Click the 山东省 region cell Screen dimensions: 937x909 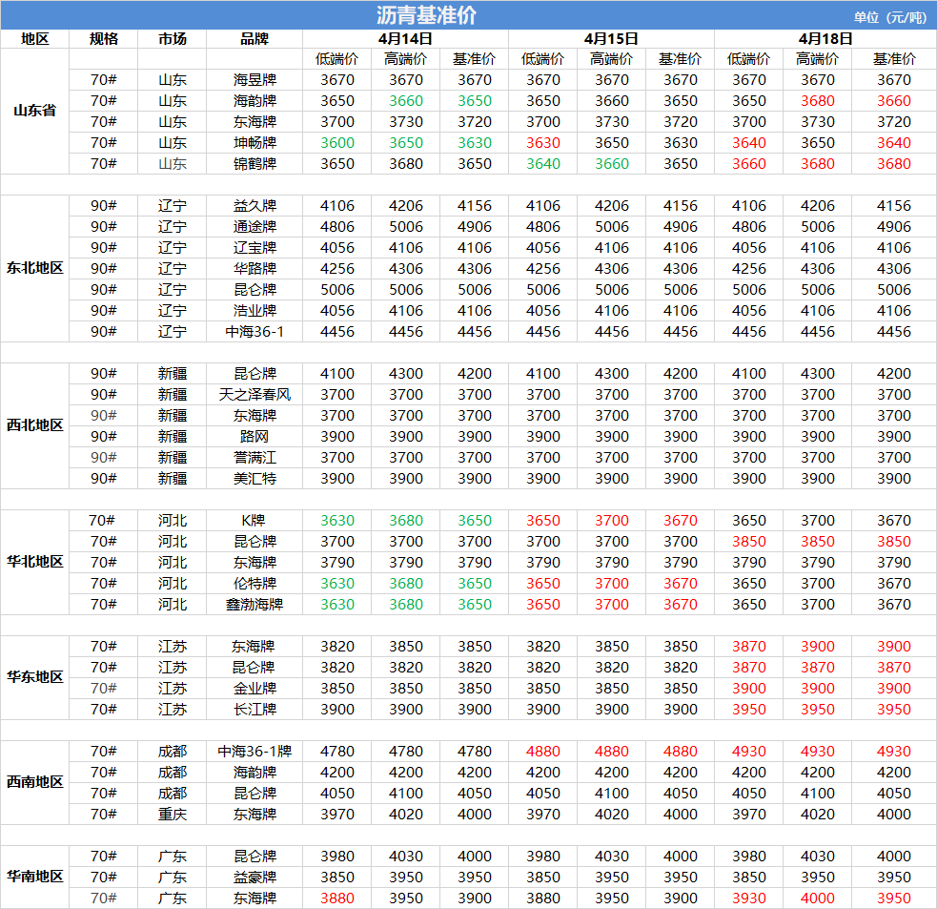(34, 111)
